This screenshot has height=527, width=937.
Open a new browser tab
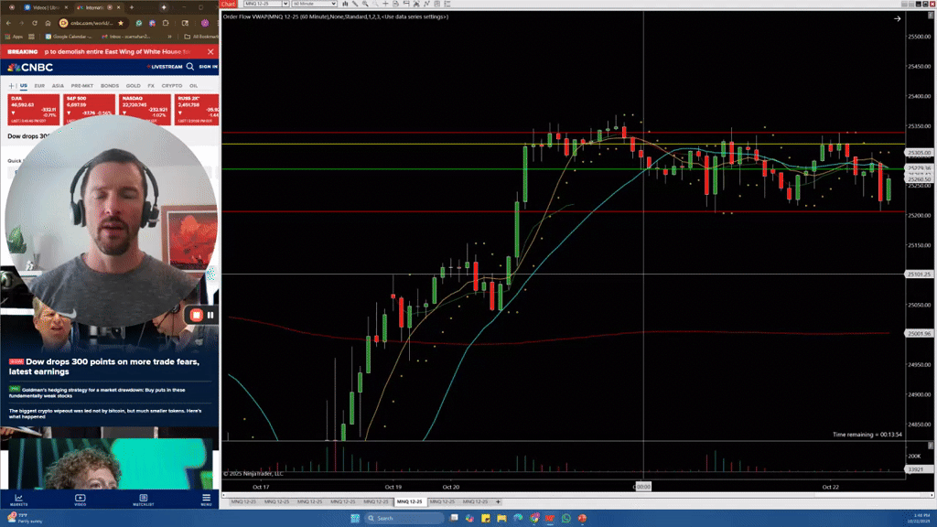pos(132,7)
